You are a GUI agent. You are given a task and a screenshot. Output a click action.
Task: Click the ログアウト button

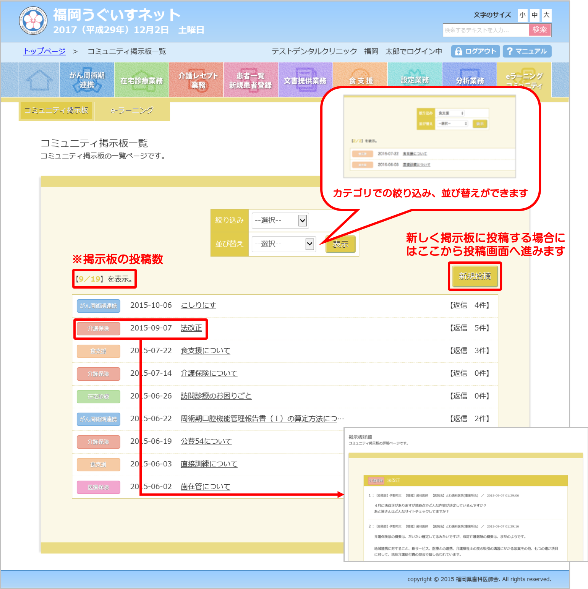(x=475, y=51)
